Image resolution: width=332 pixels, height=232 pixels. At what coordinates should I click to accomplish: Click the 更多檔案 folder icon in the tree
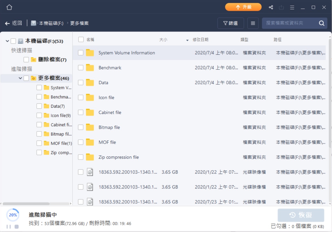pyautogui.click(x=33, y=78)
